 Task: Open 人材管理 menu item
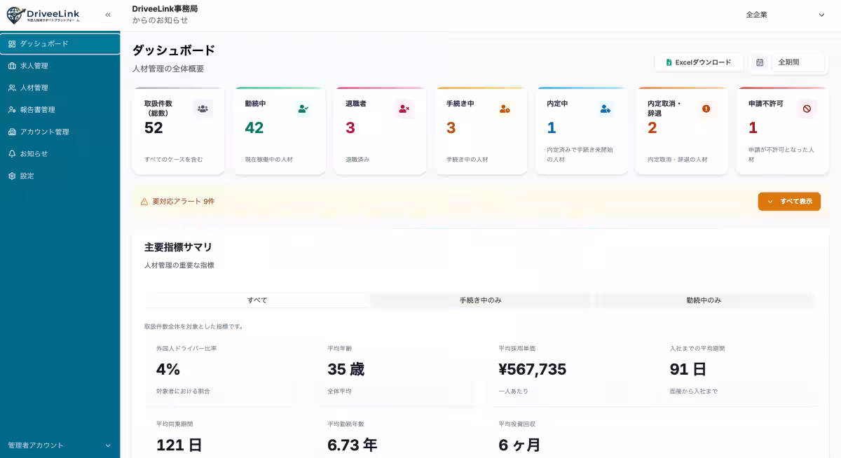pos(60,88)
